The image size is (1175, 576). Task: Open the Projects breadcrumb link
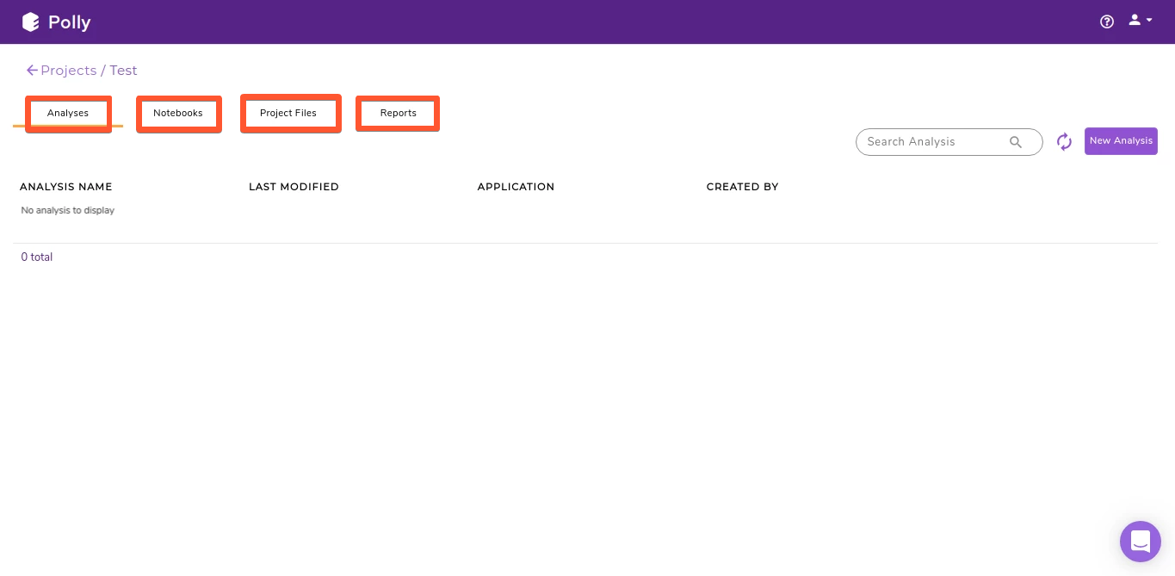pyautogui.click(x=69, y=70)
